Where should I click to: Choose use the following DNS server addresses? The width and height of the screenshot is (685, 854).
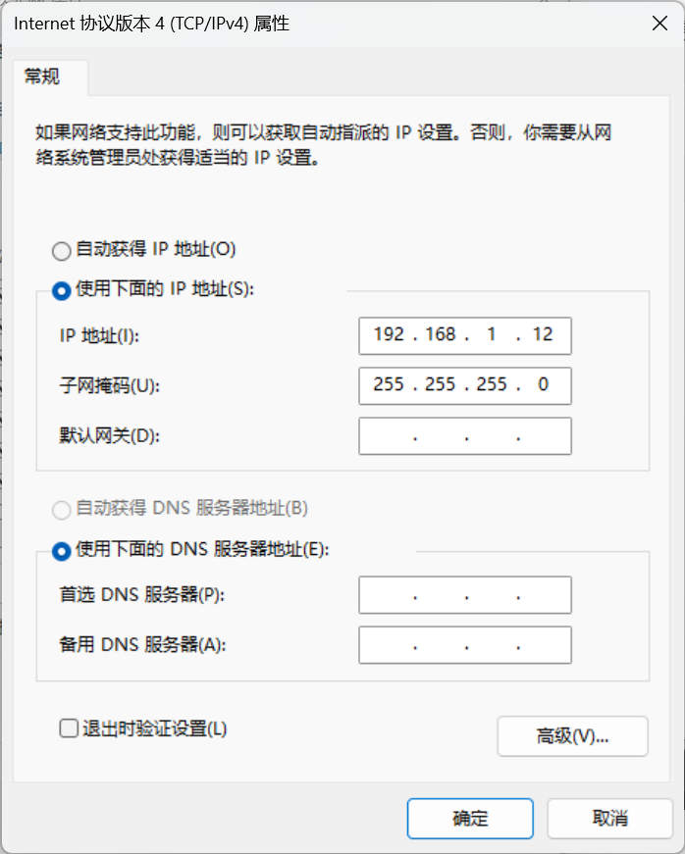pos(60,550)
